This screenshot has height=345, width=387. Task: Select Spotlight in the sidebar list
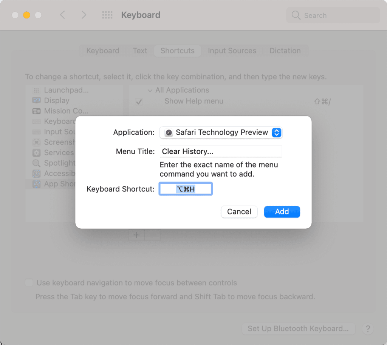click(51, 163)
